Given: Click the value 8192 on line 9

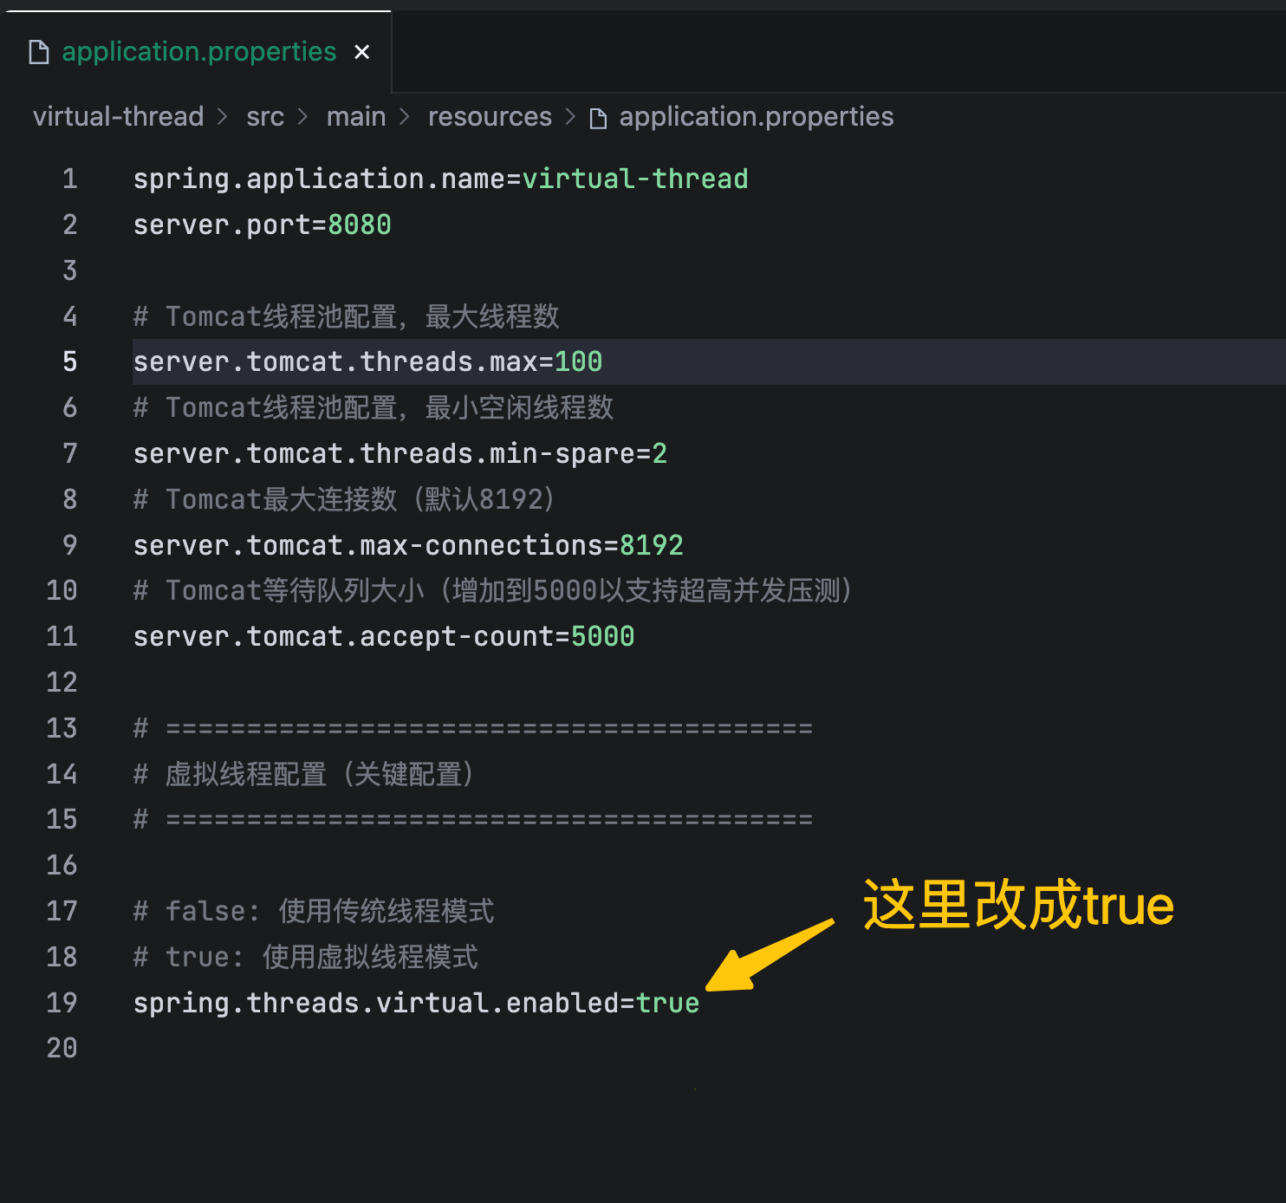Looking at the screenshot, I should click(652, 545).
